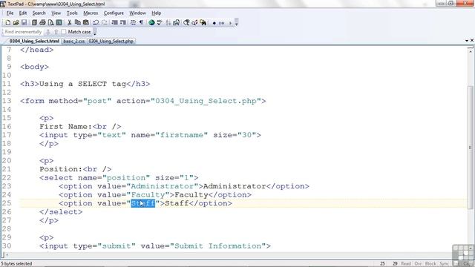The image size is (475, 267).
Task: Click 'firstname' name attribute on line 17
Action: point(181,135)
